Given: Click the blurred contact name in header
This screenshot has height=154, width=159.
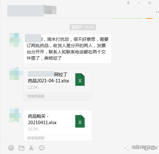Looking at the screenshot, I should 32,11.
